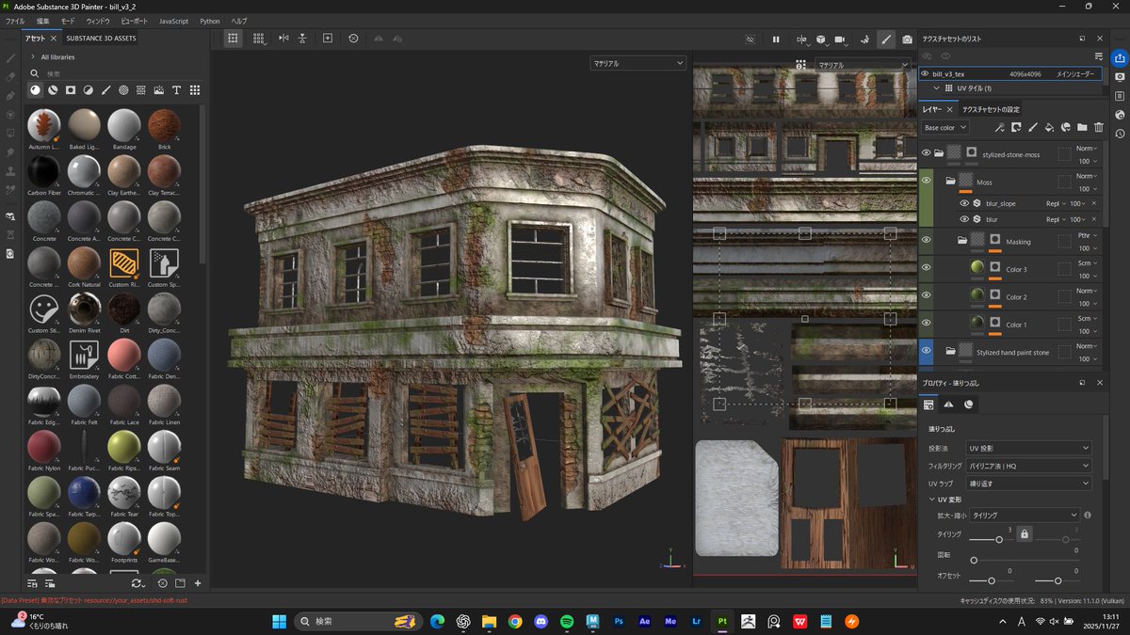This screenshot has width=1130, height=635.
Task: Open the UV ラップ 繰り返す dropdown
Action: pyautogui.click(x=1029, y=483)
